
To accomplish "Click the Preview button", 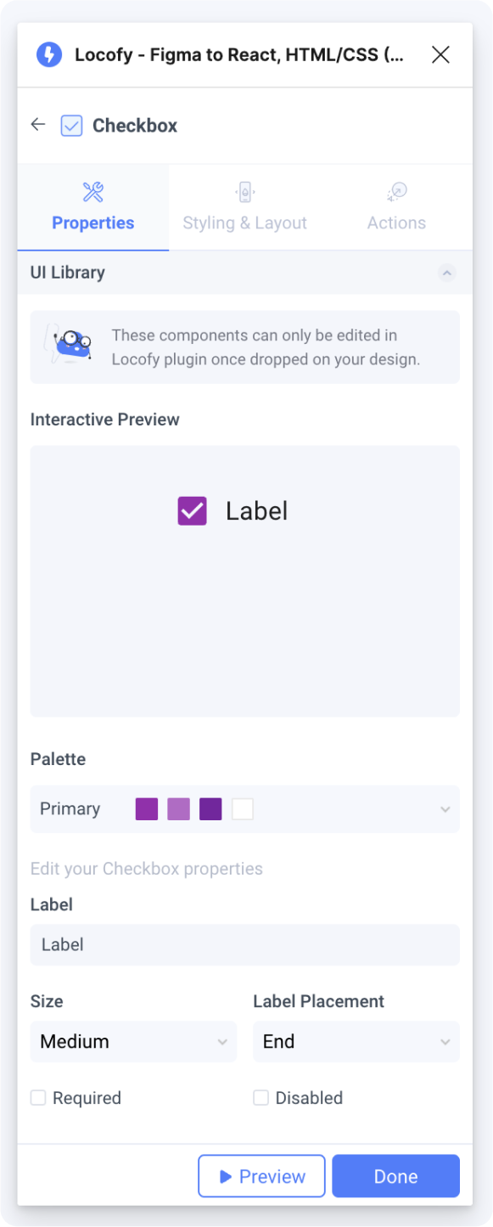I will 261,1176.
